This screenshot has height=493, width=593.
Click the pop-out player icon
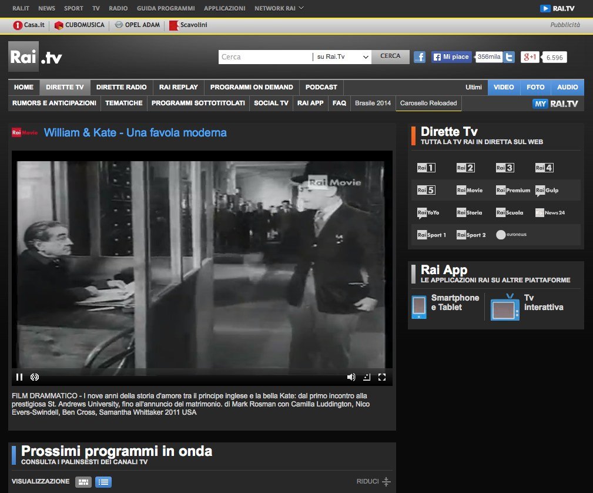tap(367, 377)
